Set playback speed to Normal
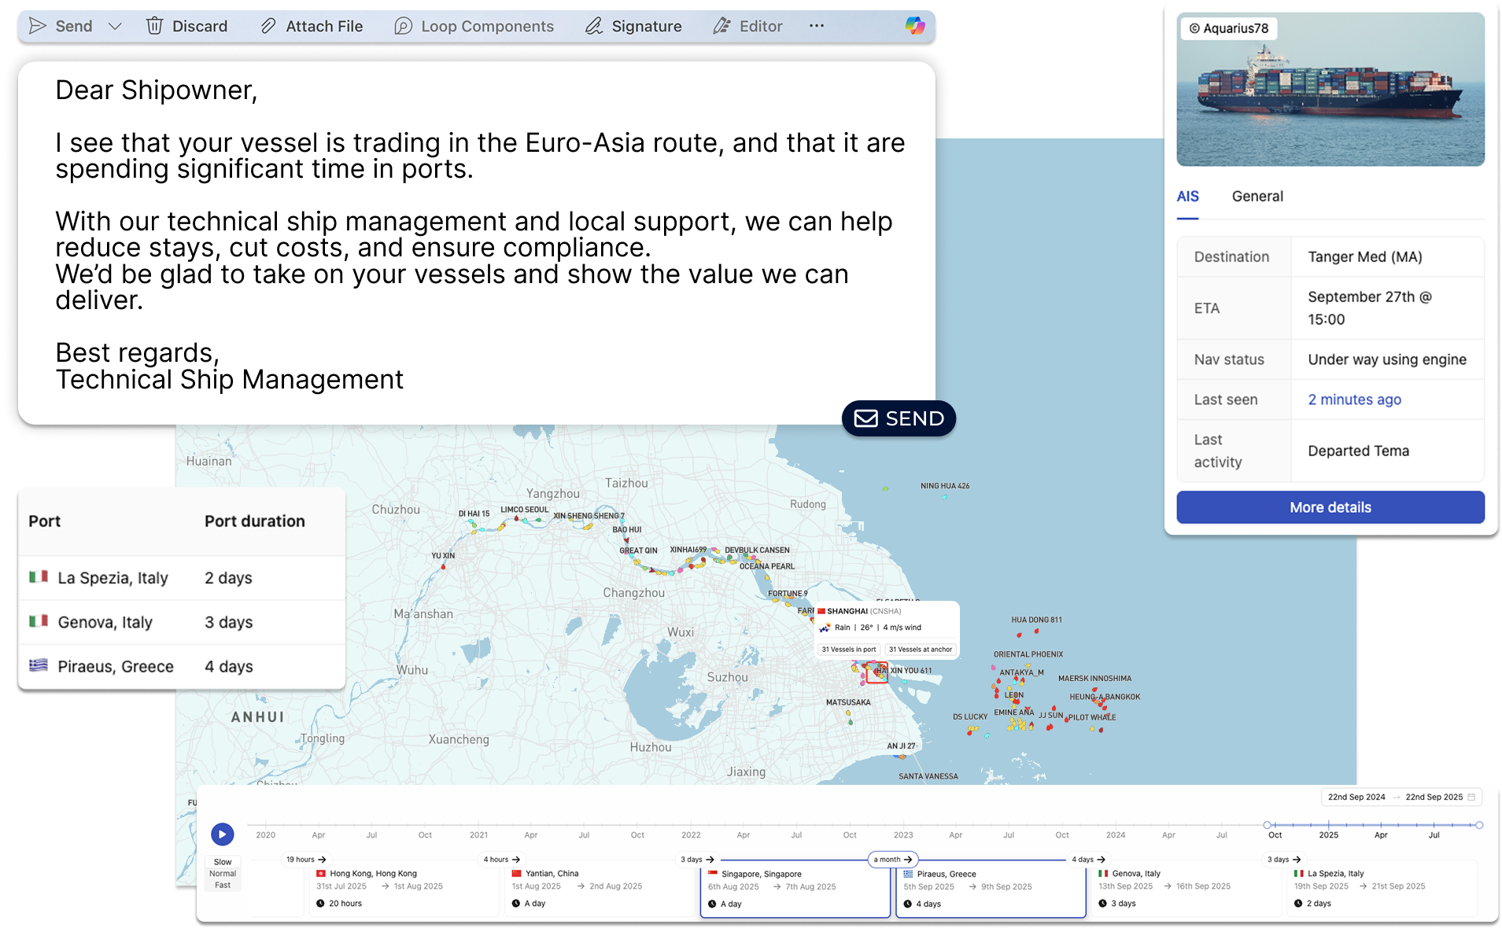The image size is (1502, 928). (x=223, y=874)
